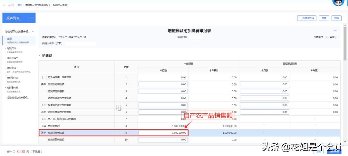The width and height of the screenshot is (348, 156).
Task: Click the 栏次 column header
Action: click(126, 67)
